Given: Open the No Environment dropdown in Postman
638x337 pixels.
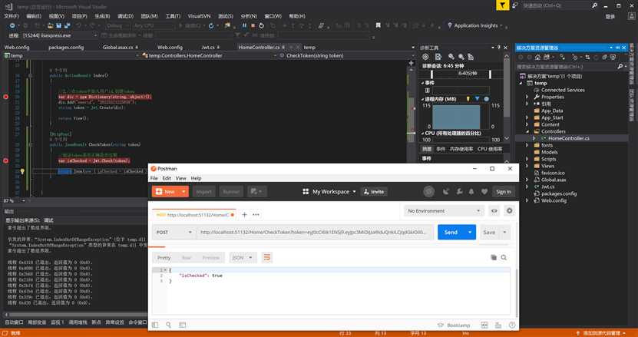Looking at the screenshot, I should coord(444,211).
